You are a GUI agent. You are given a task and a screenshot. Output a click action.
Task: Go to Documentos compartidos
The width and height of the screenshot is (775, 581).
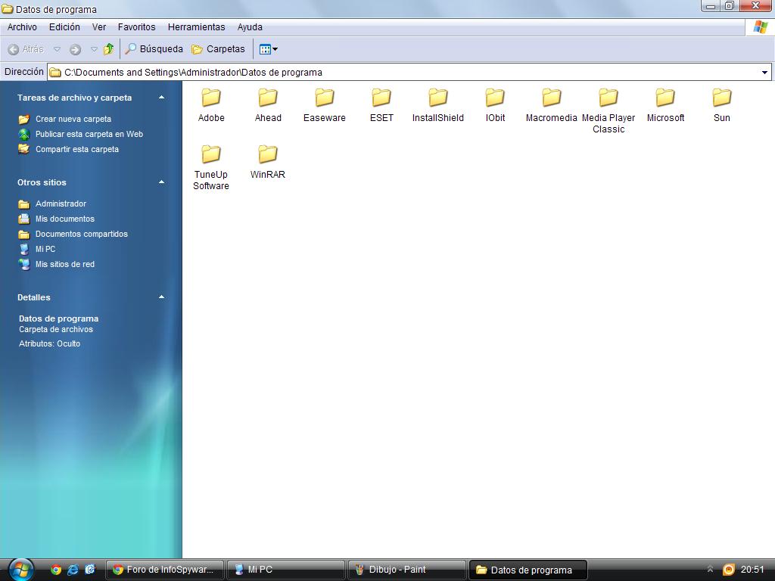[x=82, y=235]
